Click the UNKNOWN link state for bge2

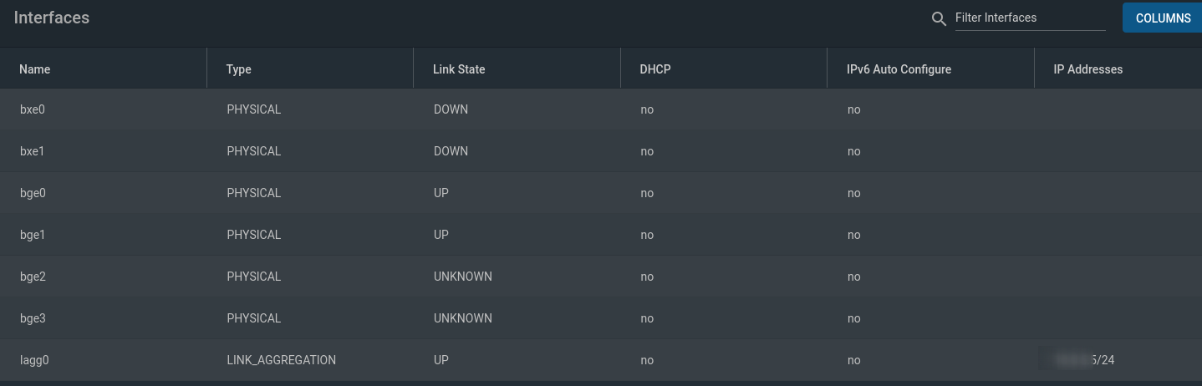463,277
